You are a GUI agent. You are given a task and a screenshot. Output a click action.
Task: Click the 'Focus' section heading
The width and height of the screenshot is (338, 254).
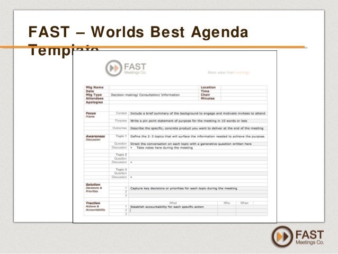(x=91, y=113)
